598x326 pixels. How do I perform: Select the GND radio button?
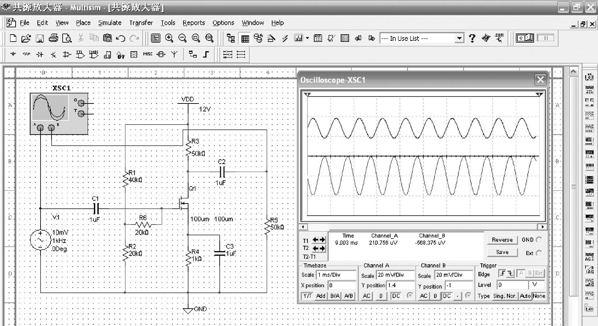539,239
